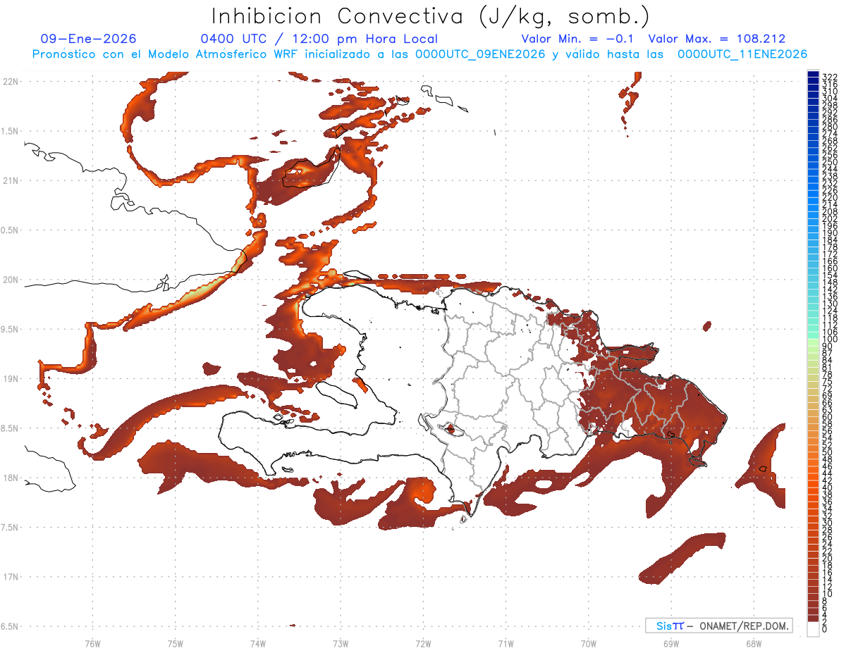
Task: Click the longitude label '71W'
Action: pyautogui.click(x=505, y=642)
